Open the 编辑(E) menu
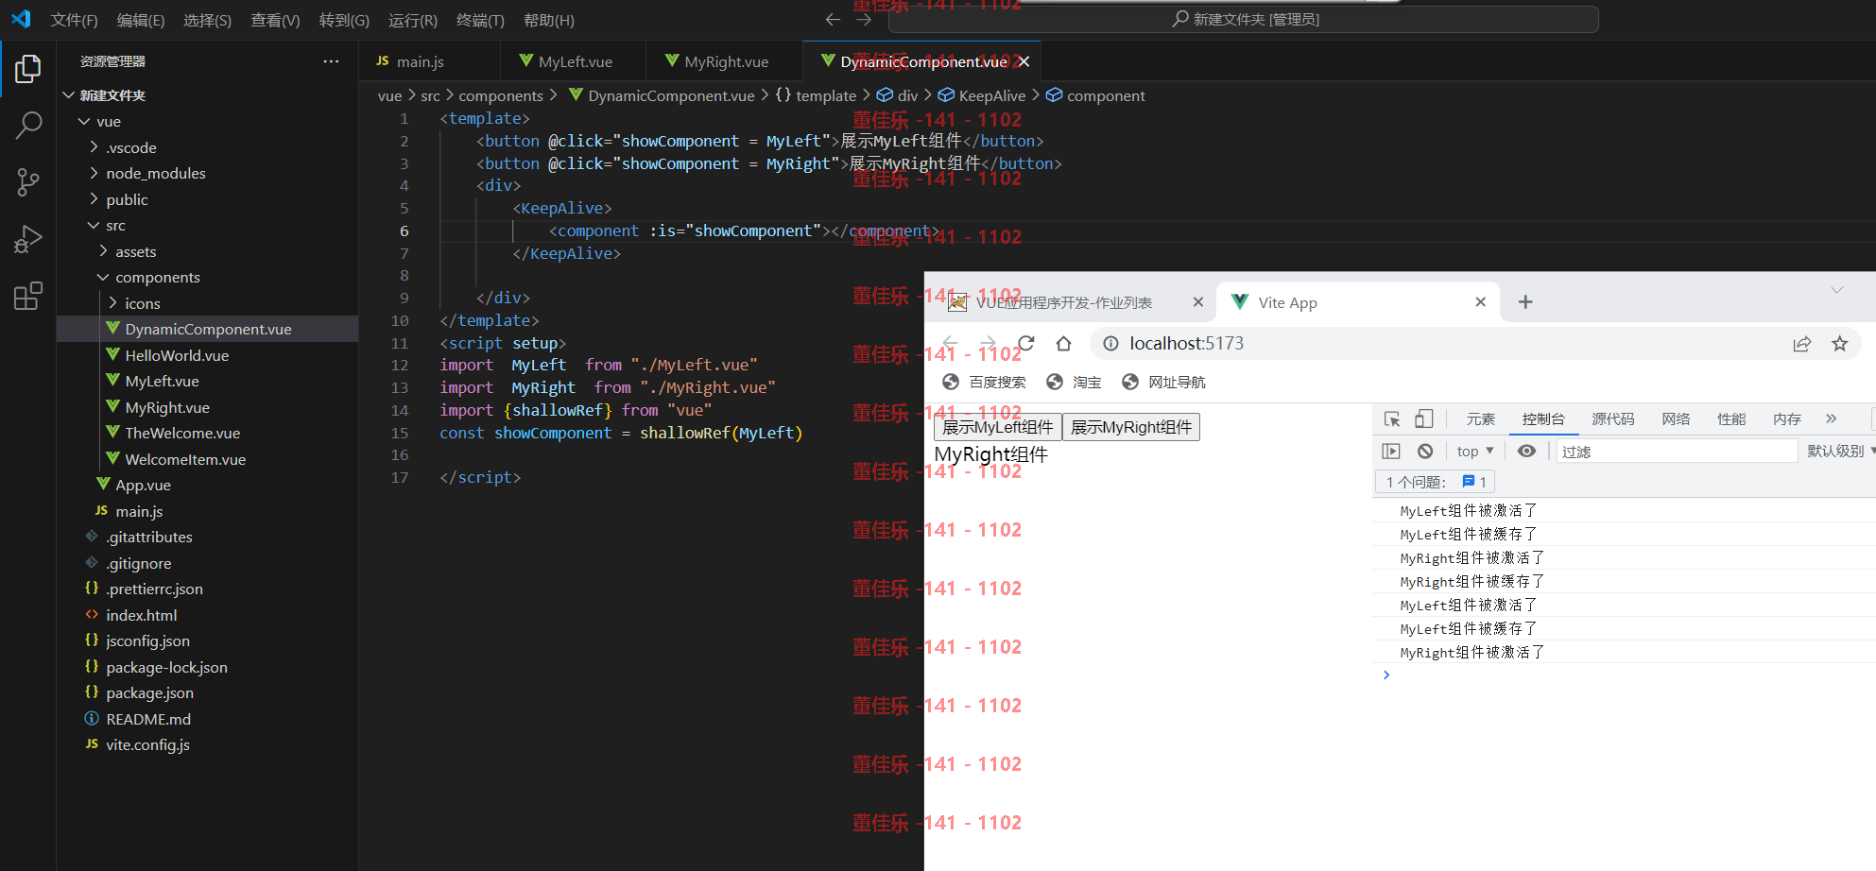The width and height of the screenshot is (1876, 871). [140, 20]
